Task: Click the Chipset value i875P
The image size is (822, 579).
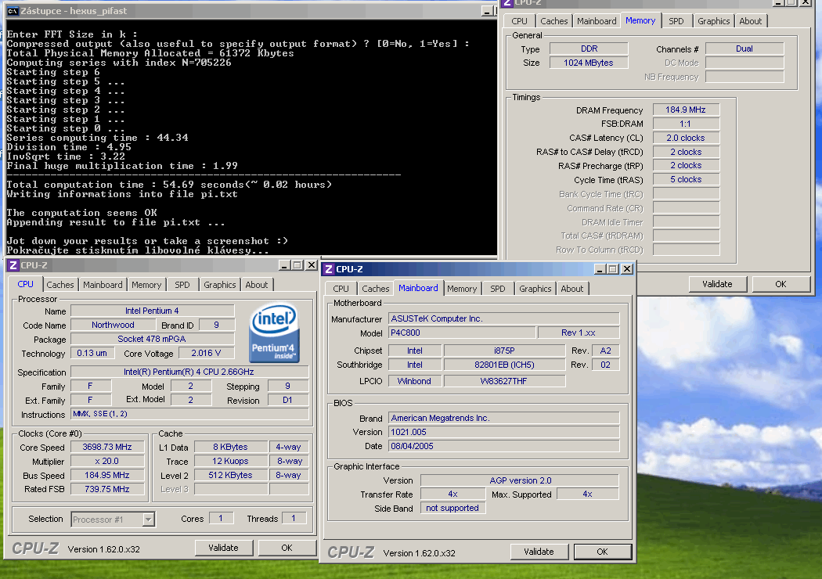Action: tap(504, 351)
